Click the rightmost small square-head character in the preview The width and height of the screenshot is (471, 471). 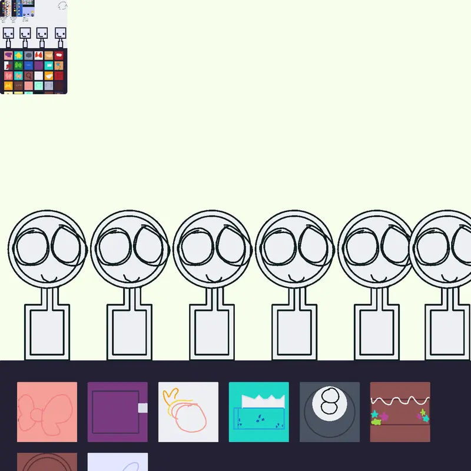pos(61,38)
